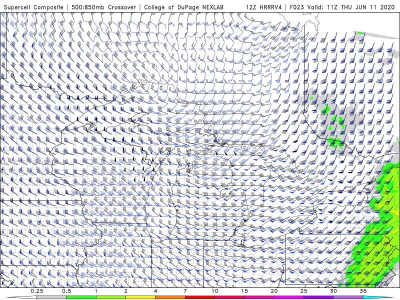Click the "20" colorbar label

tap(274, 291)
